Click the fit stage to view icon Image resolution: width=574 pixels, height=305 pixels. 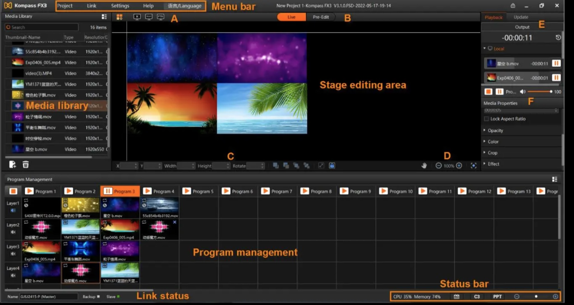(473, 166)
